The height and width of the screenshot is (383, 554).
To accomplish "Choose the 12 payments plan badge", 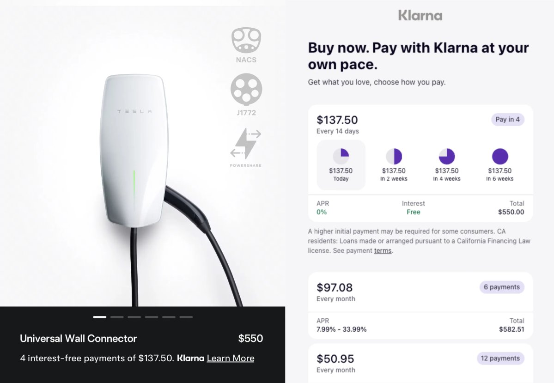I will tap(500, 358).
